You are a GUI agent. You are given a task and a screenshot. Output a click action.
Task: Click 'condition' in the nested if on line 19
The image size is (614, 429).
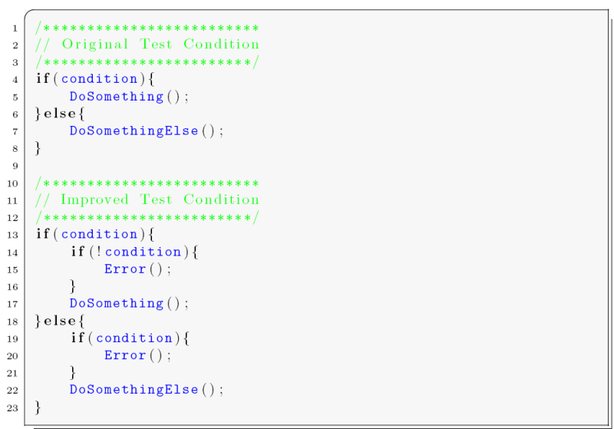[x=134, y=338]
